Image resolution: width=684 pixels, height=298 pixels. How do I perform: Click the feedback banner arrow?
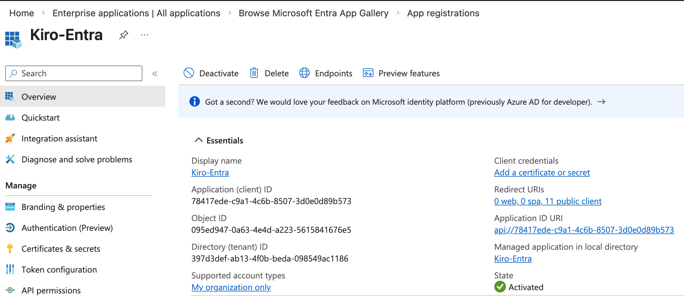[601, 102]
